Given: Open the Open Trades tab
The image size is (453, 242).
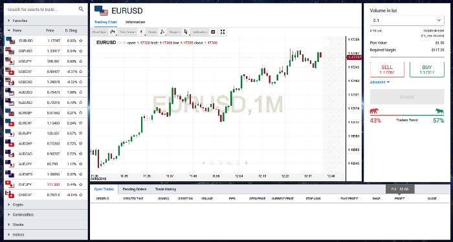Looking at the screenshot, I should point(104,189).
